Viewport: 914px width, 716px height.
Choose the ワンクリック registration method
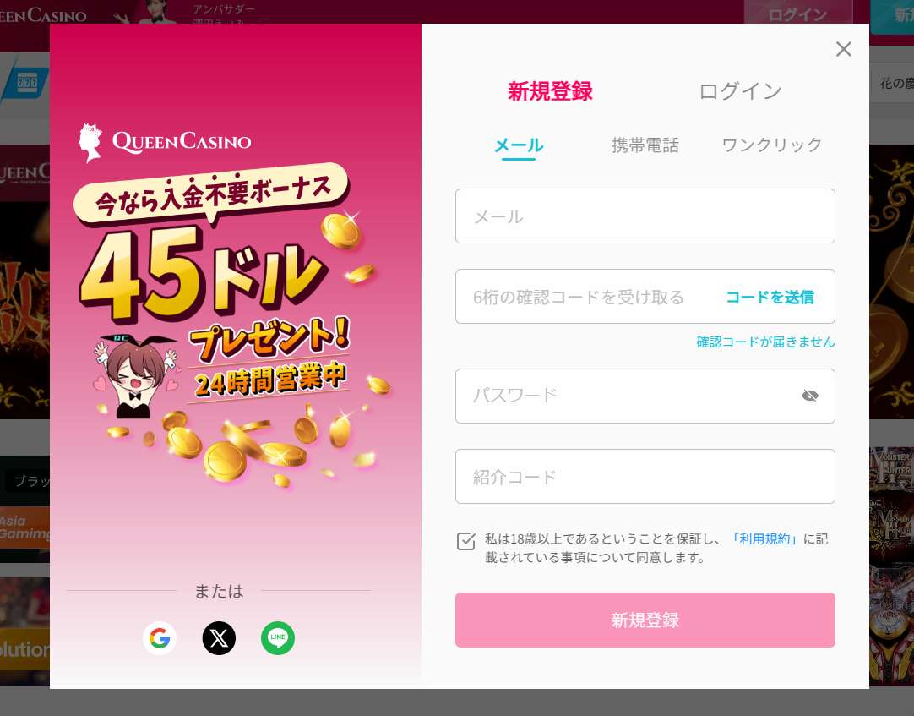click(772, 145)
